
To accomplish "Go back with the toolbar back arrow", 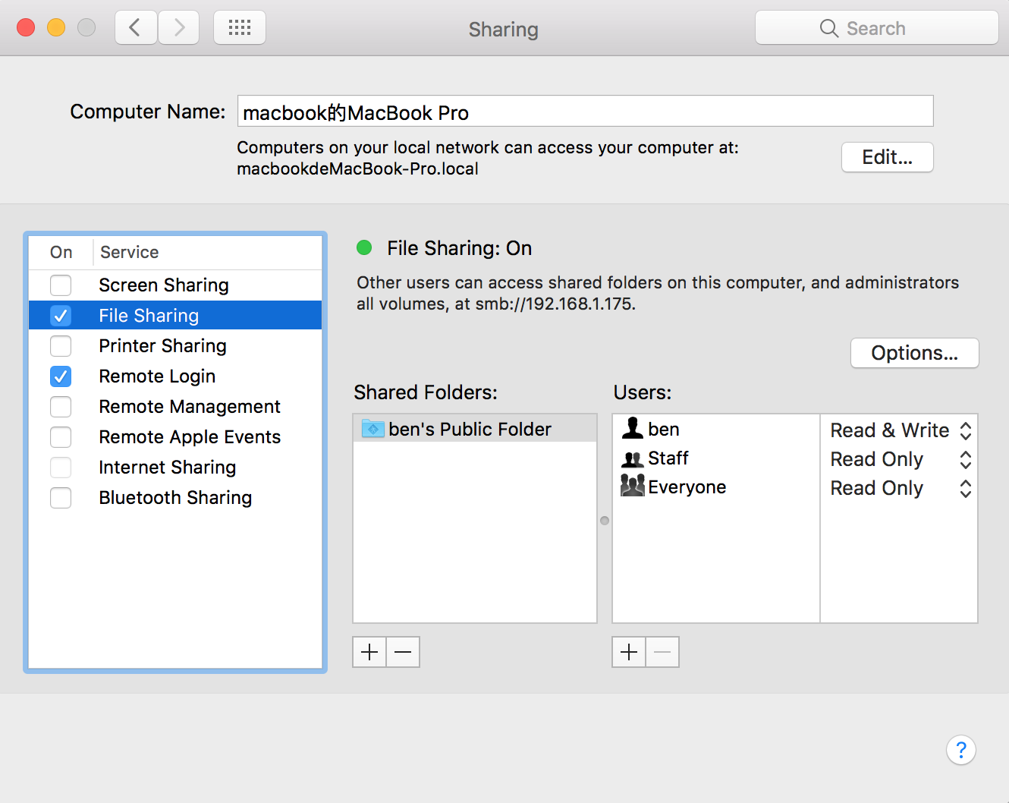I will (x=136, y=28).
